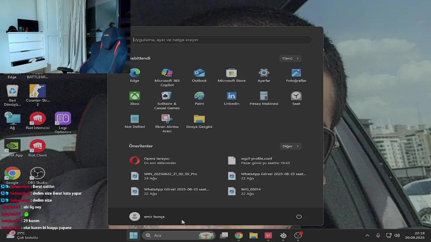Open Ayarlar settings app
The width and height of the screenshot is (431, 242).
coord(264,75)
